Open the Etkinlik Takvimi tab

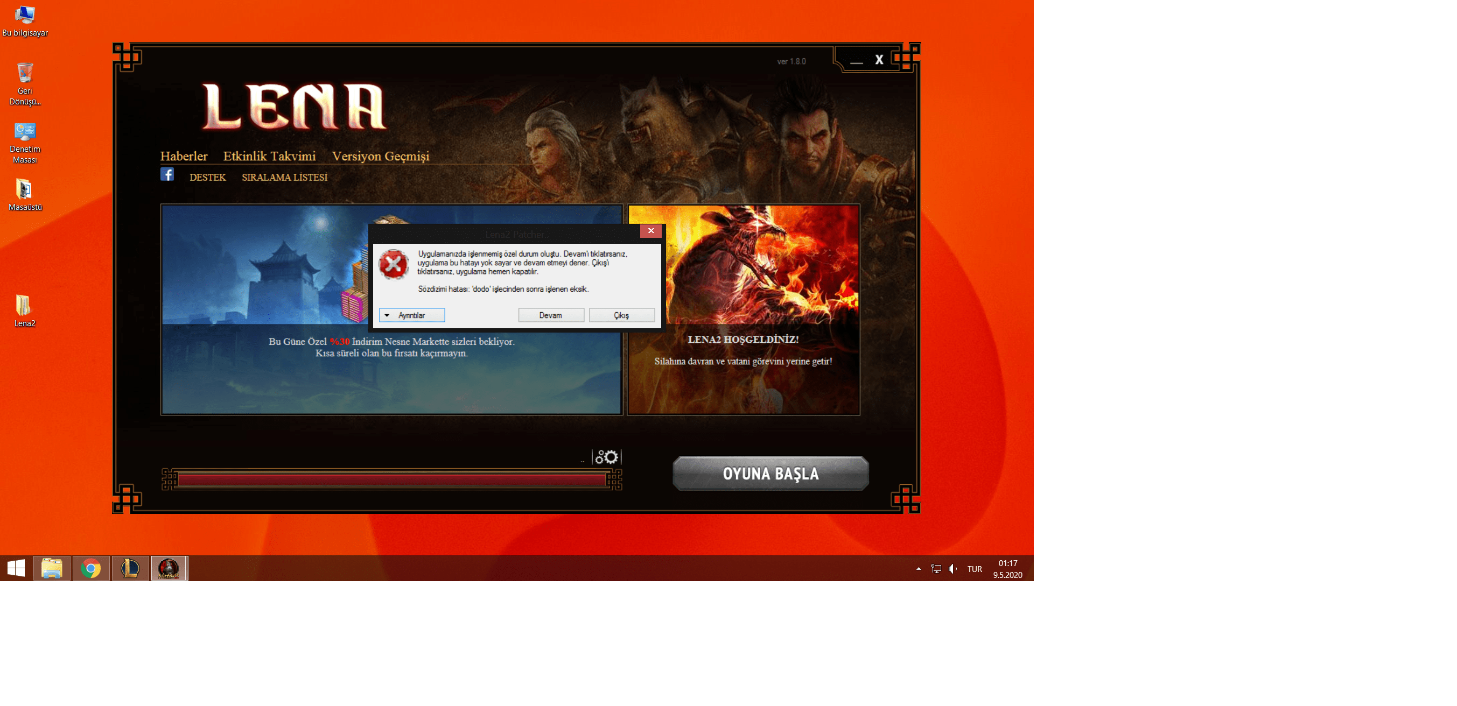click(x=269, y=156)
